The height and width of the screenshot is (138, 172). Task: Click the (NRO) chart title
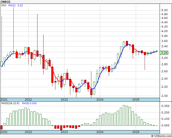pos(6,2)
